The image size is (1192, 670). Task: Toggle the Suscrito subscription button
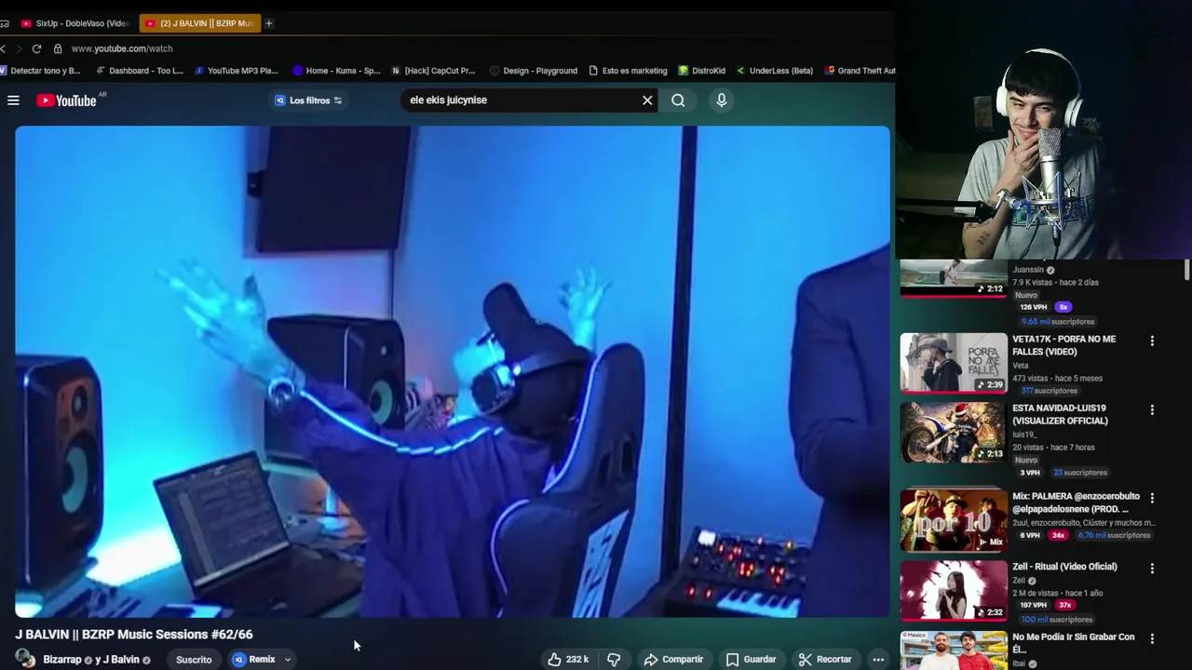click(194, 659)
